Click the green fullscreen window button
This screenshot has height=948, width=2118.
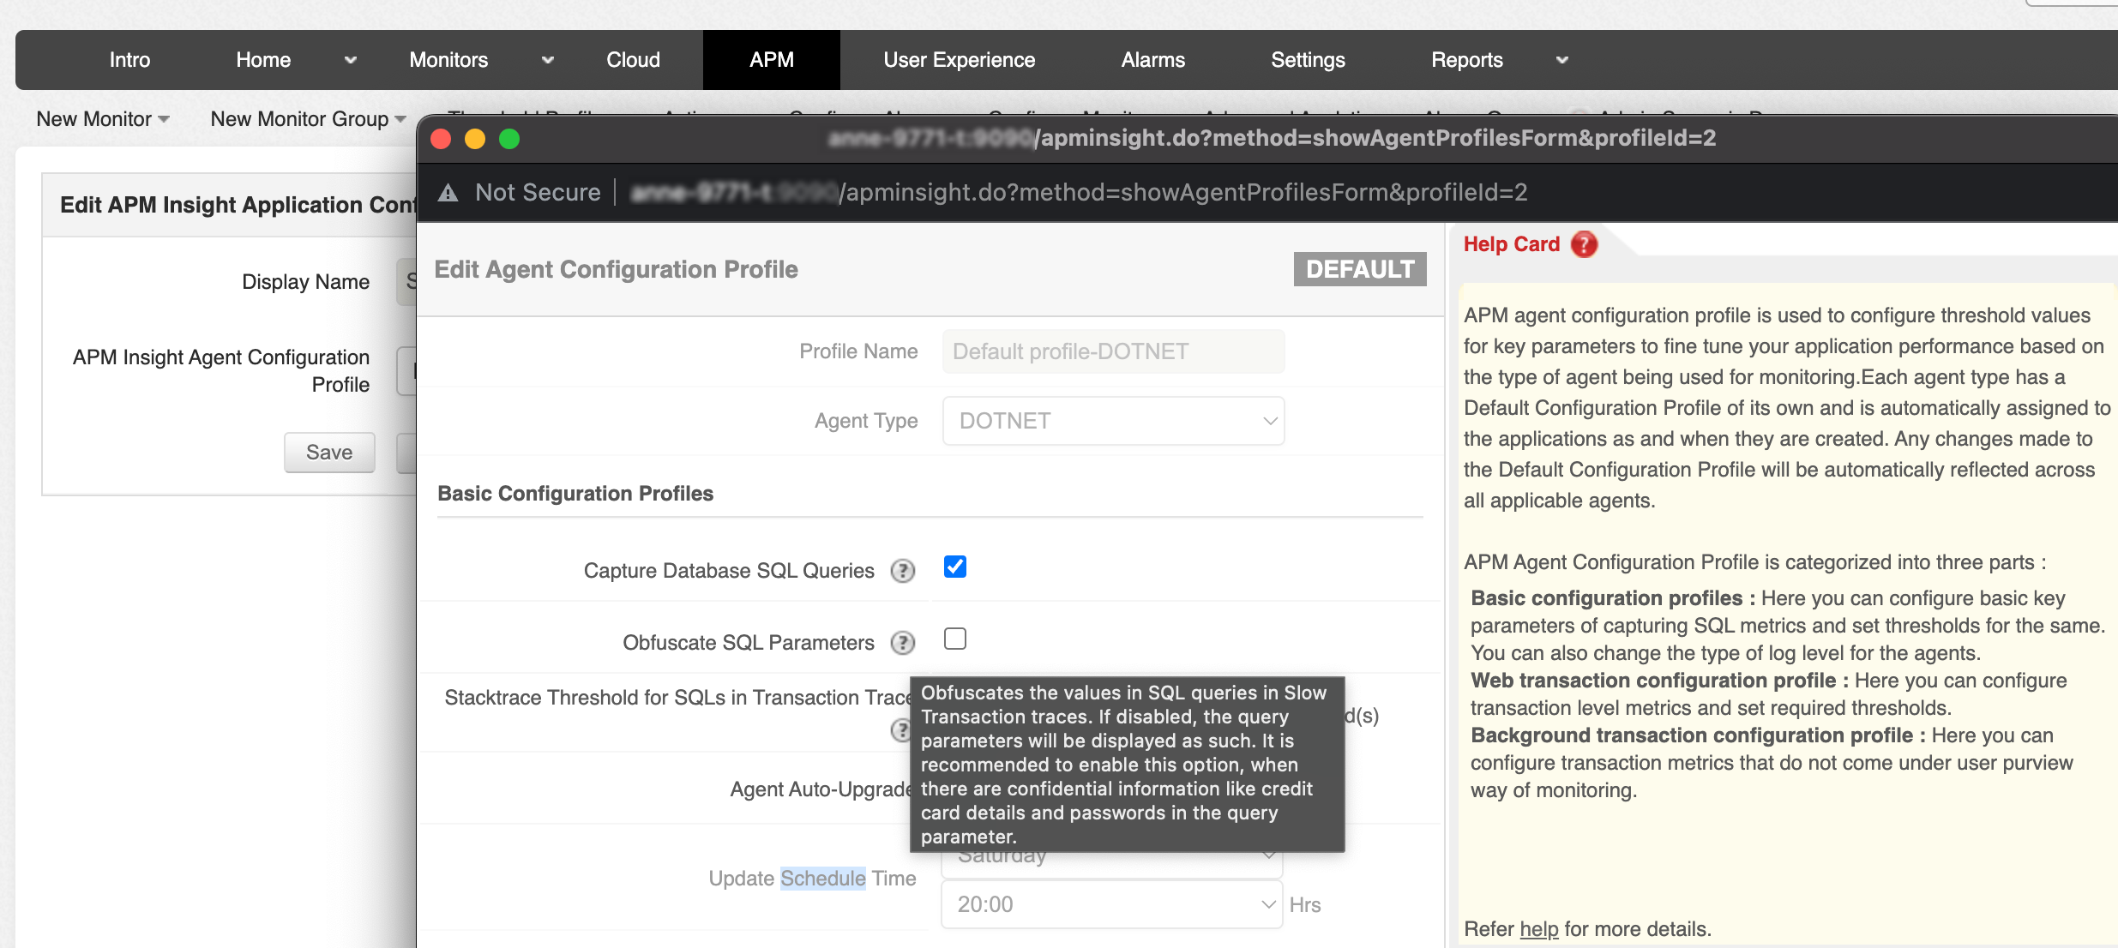(509, 139)
